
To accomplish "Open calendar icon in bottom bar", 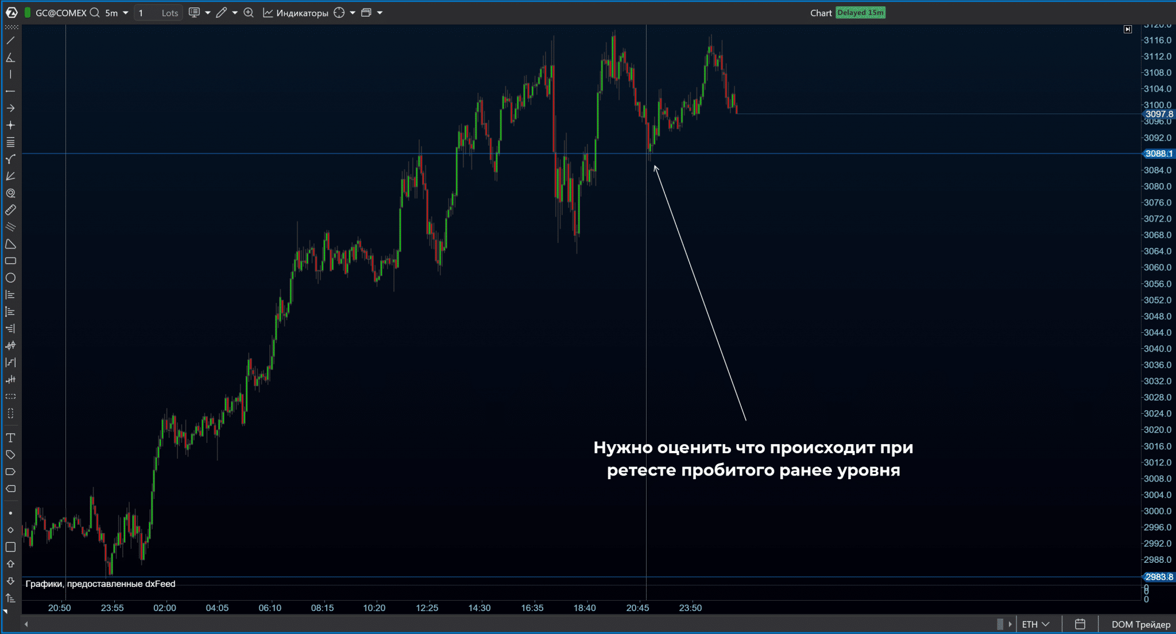I will click(1080, 624).
